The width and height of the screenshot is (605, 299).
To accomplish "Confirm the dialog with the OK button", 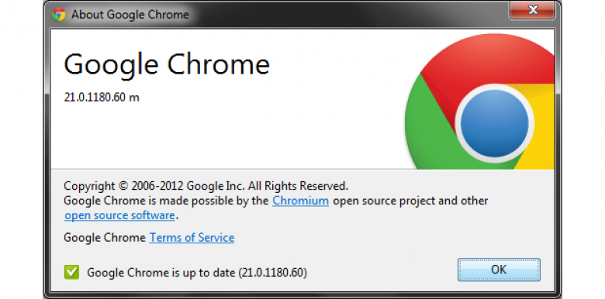I will (499, 270).
